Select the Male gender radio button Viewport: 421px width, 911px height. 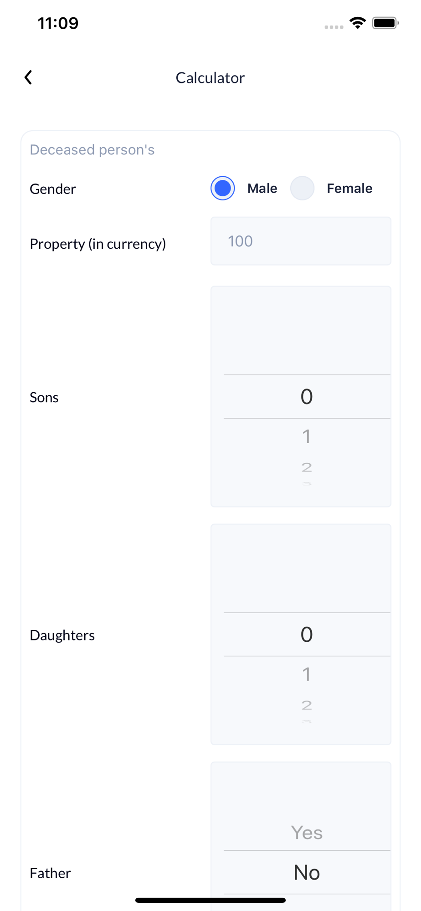point(223,188)
